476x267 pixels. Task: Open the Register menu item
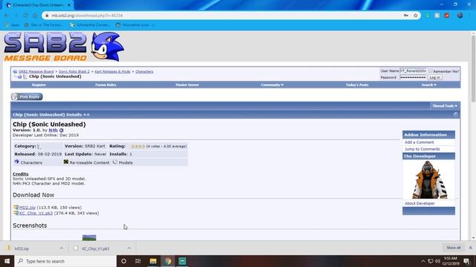click(39, 85)
